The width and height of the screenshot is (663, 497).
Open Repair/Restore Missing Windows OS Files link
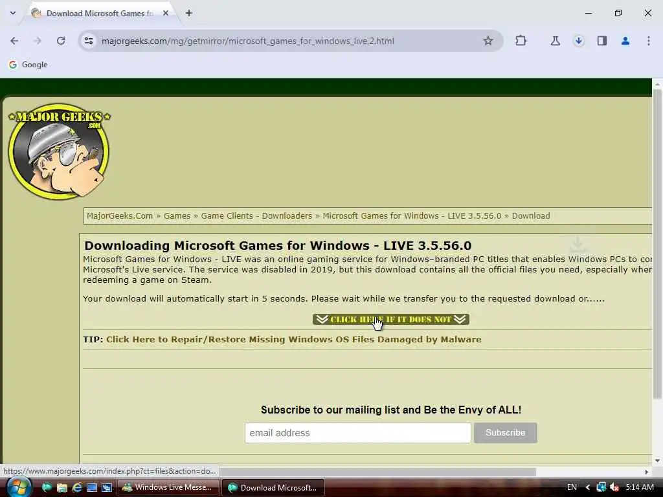(293, 339)
